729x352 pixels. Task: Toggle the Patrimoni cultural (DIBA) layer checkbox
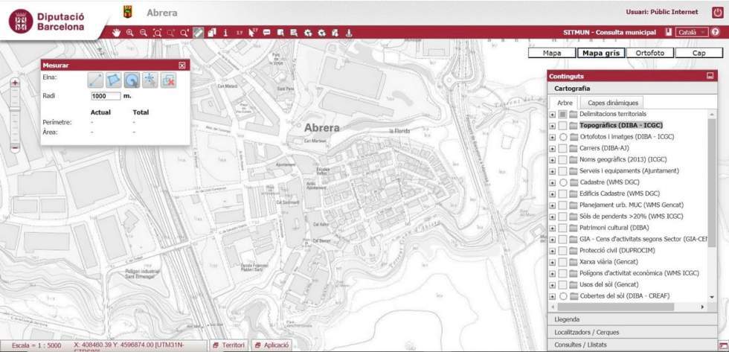563,228
